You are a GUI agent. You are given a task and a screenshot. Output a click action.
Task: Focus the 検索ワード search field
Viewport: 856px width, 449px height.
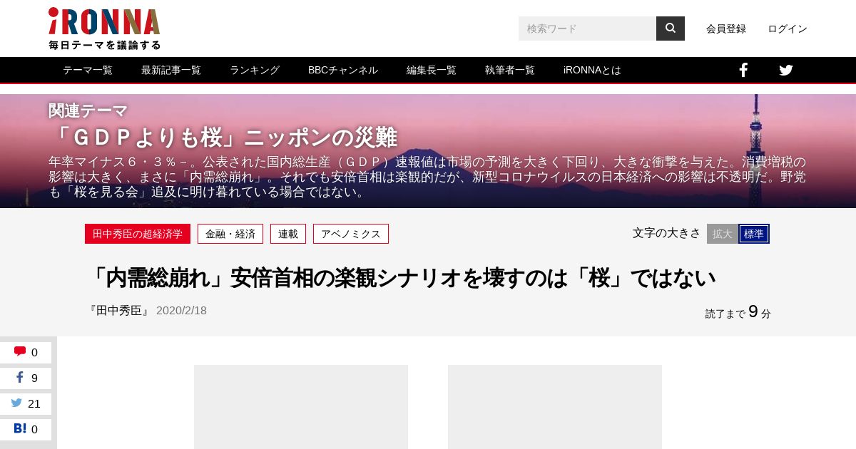tap(587, 29)
